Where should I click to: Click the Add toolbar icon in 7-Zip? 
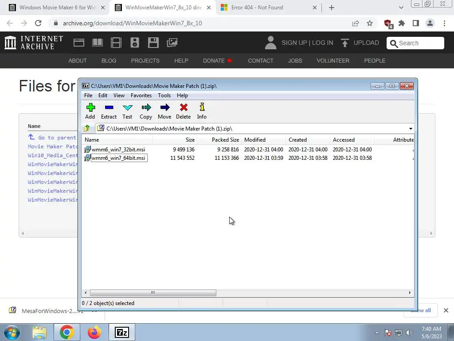click(x=90, y=111)
